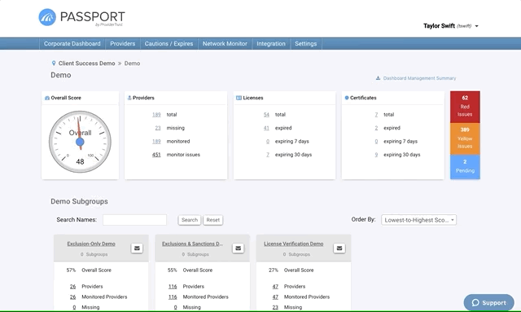The image size is (521, 312).
Task: Open the License Verification Demo subgroup link
Action: 293,244
